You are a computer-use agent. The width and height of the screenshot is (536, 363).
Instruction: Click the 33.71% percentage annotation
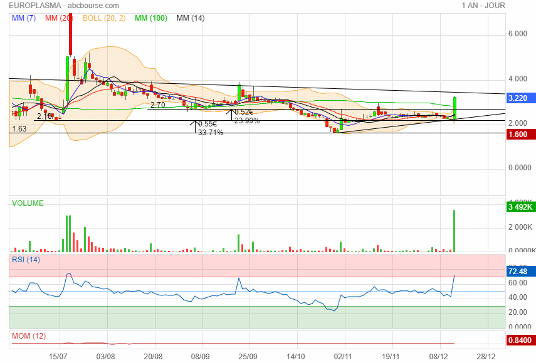(211, 133)
